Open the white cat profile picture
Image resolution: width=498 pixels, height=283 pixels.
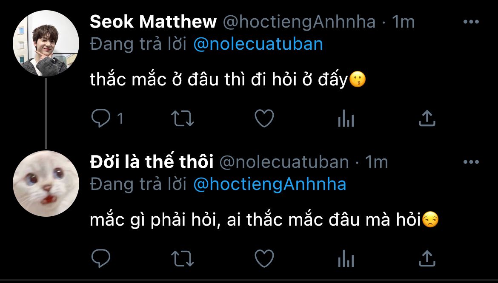pos(46,184)
